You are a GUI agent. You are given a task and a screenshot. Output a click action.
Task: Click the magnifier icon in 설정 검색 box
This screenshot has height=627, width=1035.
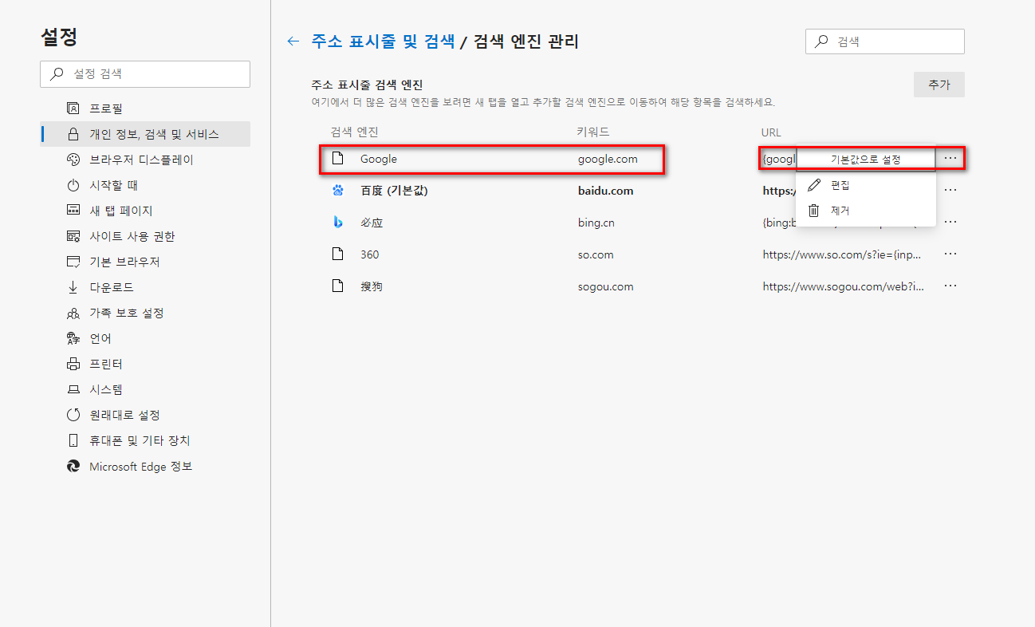57,73
